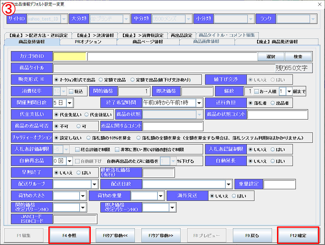Switch to the PRオプション tab
The height and width of the screenshot is (245, 325).
pos(88,42)
